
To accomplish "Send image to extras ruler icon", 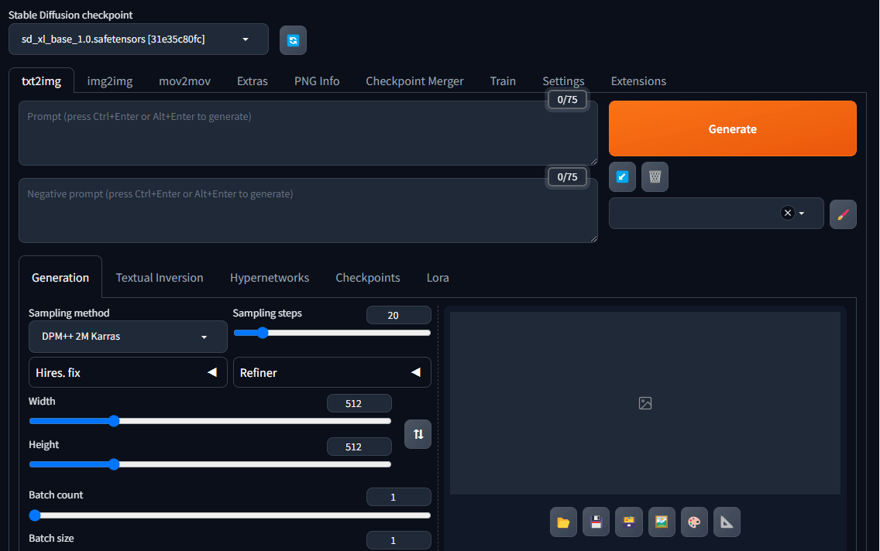I will (x=727, y=522).
